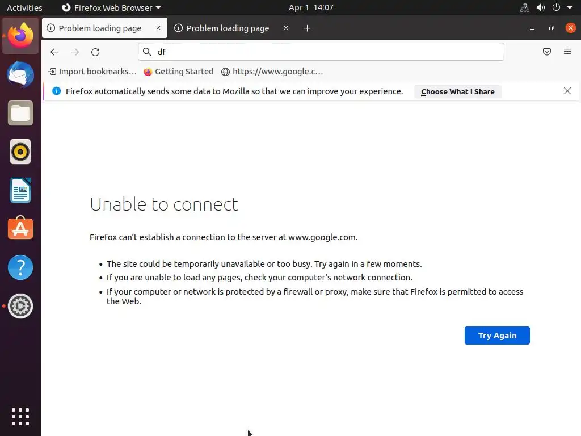This screenshot has height=436, width=581.
Task: Click Choose What I Share button
Action: pyautogui.click(x=458, y=91)
